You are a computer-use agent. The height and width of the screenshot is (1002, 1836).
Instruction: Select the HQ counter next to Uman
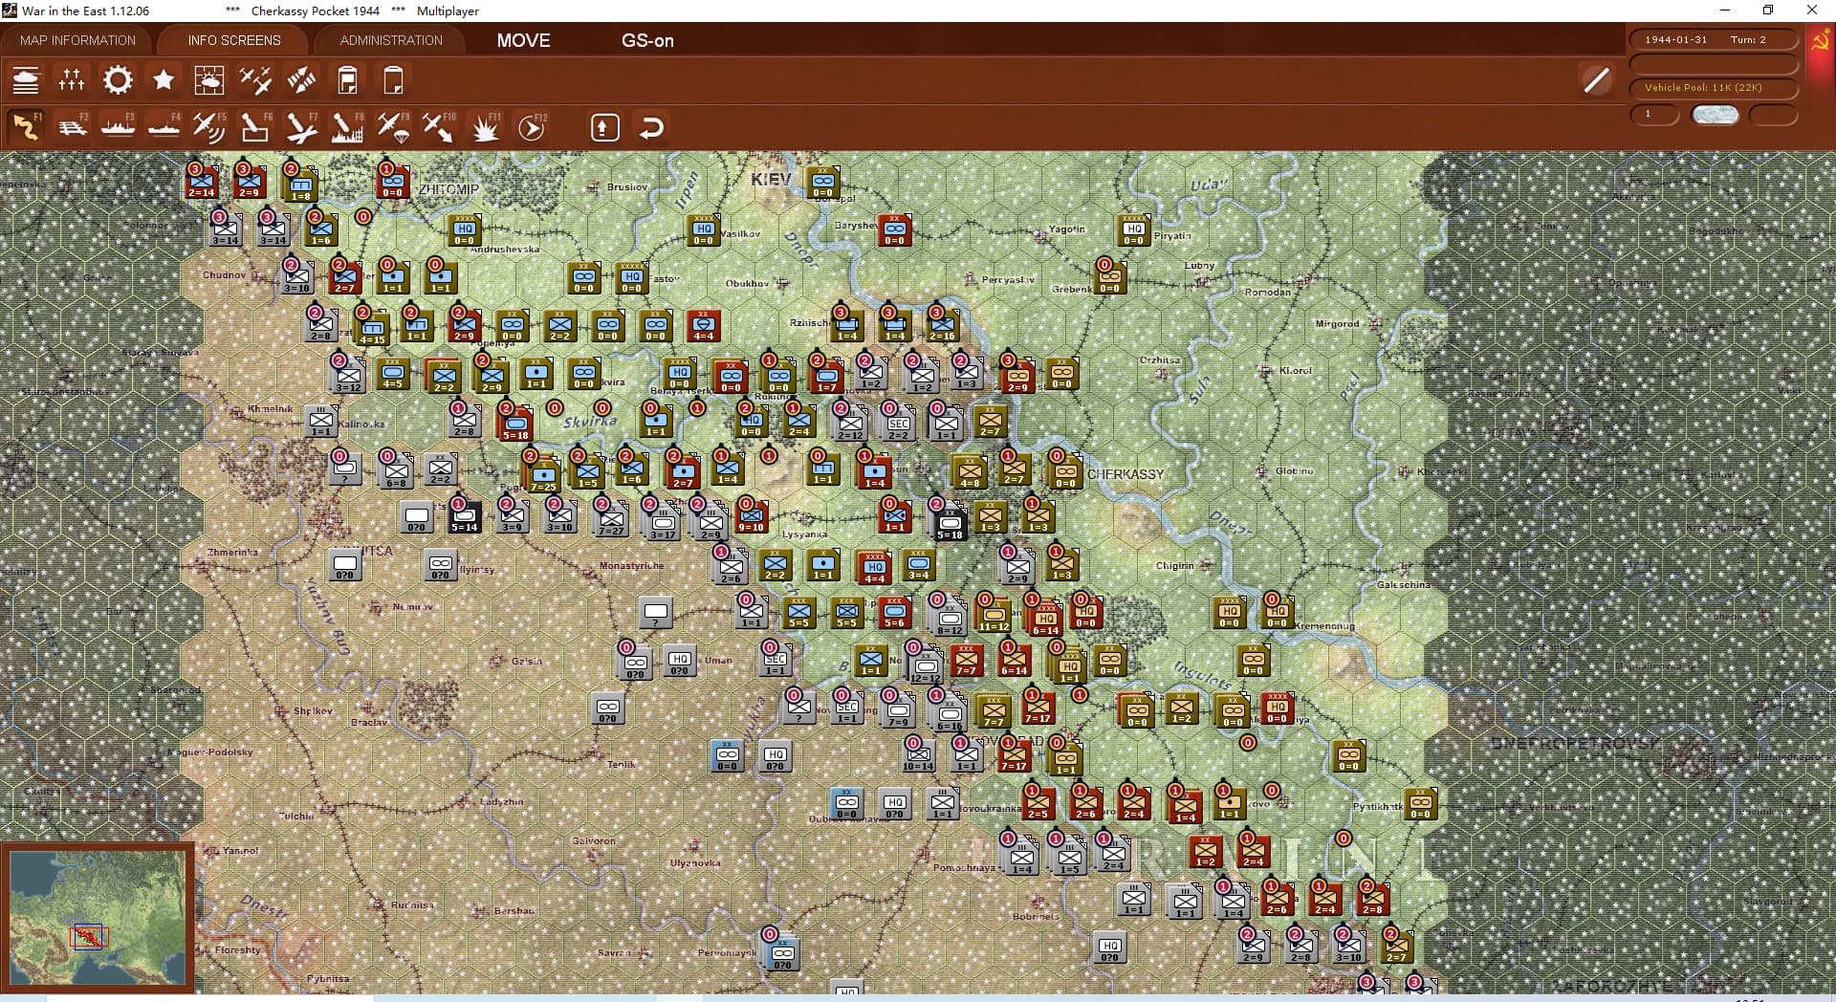679,660
